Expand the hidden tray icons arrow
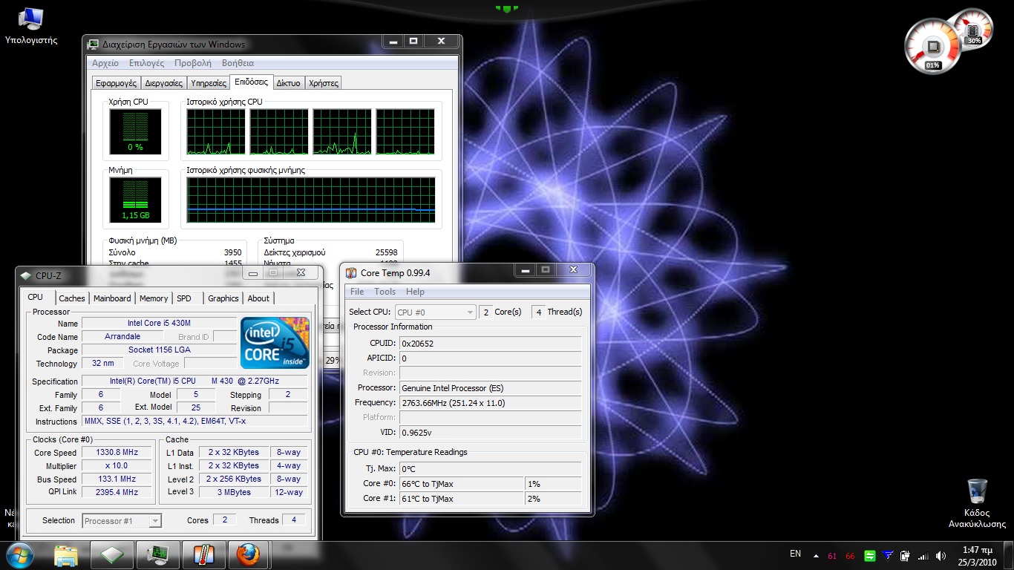1014x570 pixels. click(816, 555)
